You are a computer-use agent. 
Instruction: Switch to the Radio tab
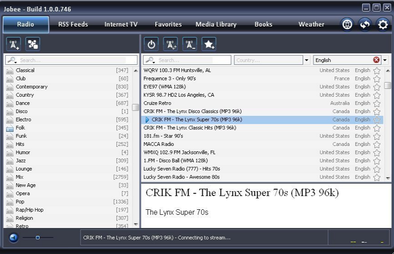click(x=26, y=25)
